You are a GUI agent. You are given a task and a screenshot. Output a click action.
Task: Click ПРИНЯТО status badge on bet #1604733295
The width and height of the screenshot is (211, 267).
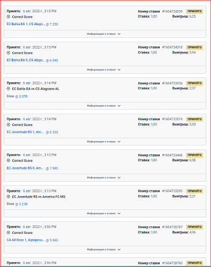pyautogui.click(x=194, y=191)
